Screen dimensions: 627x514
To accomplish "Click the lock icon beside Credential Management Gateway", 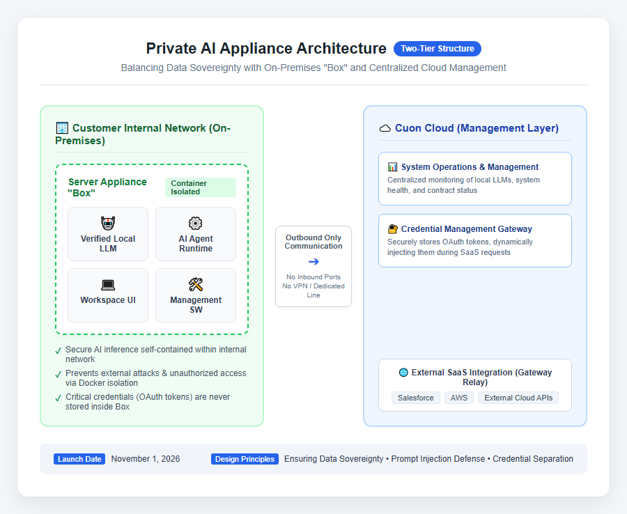I will pos(393,229).
